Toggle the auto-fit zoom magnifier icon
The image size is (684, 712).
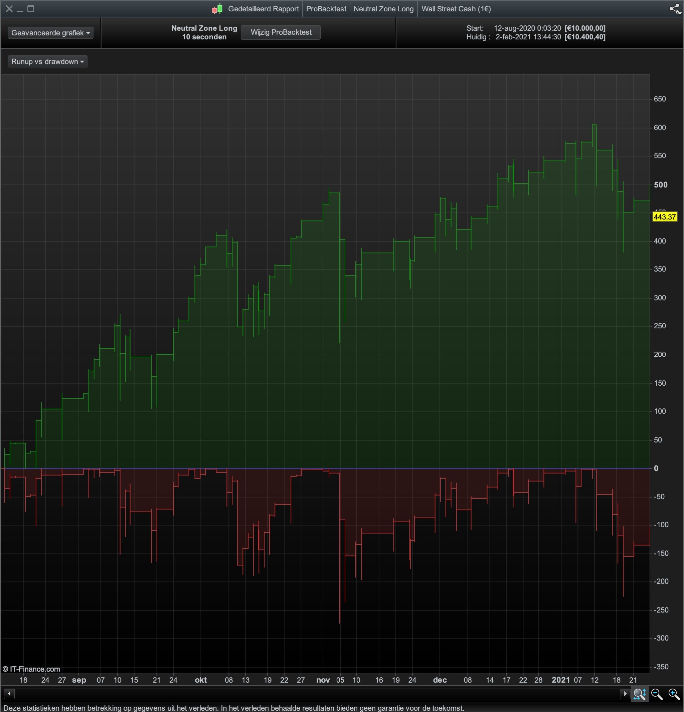coord(639,694)
